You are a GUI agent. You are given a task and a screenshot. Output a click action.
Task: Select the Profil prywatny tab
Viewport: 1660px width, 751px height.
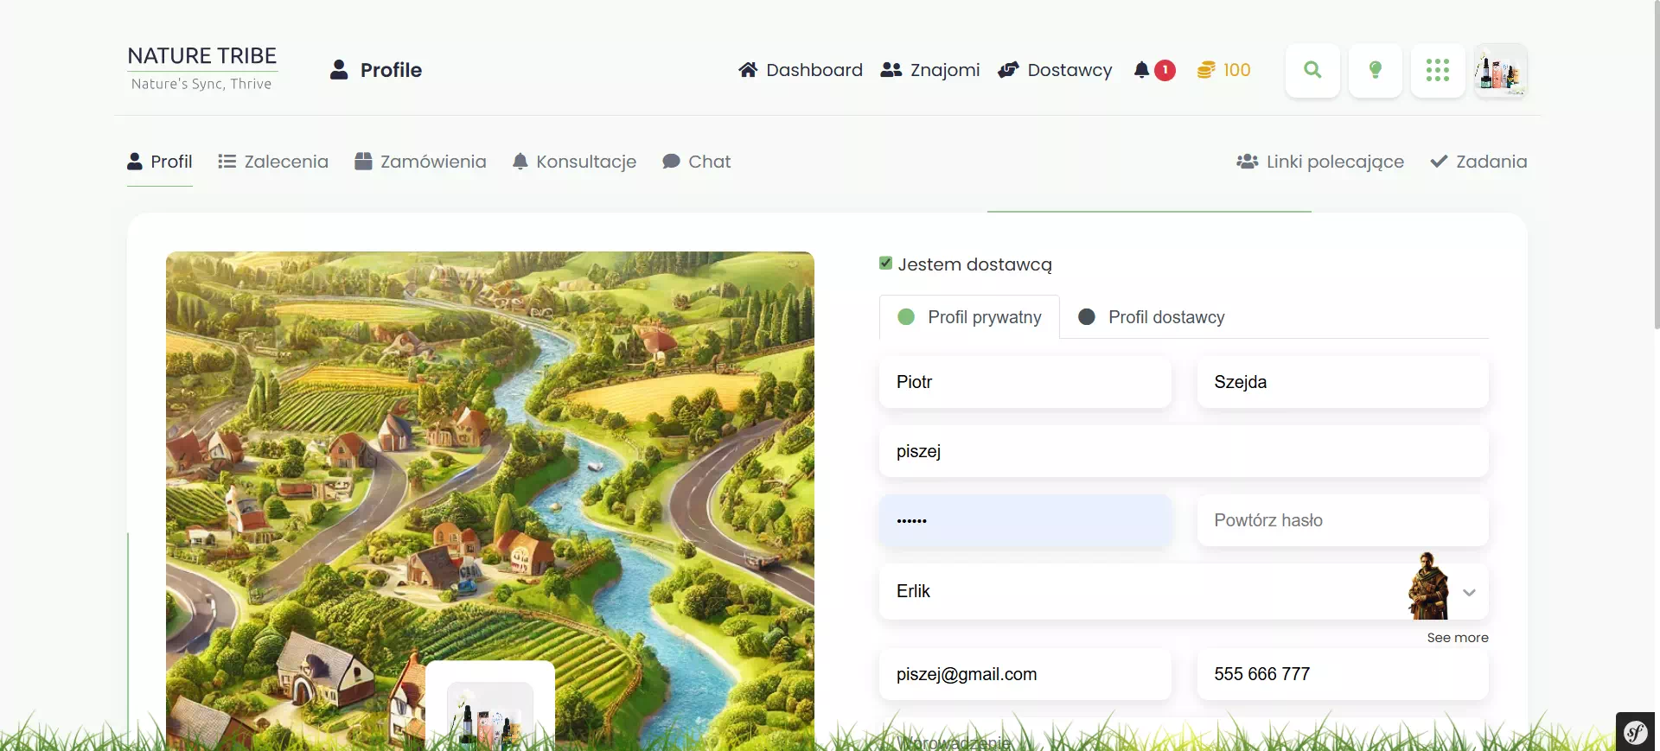pos(969,317)
